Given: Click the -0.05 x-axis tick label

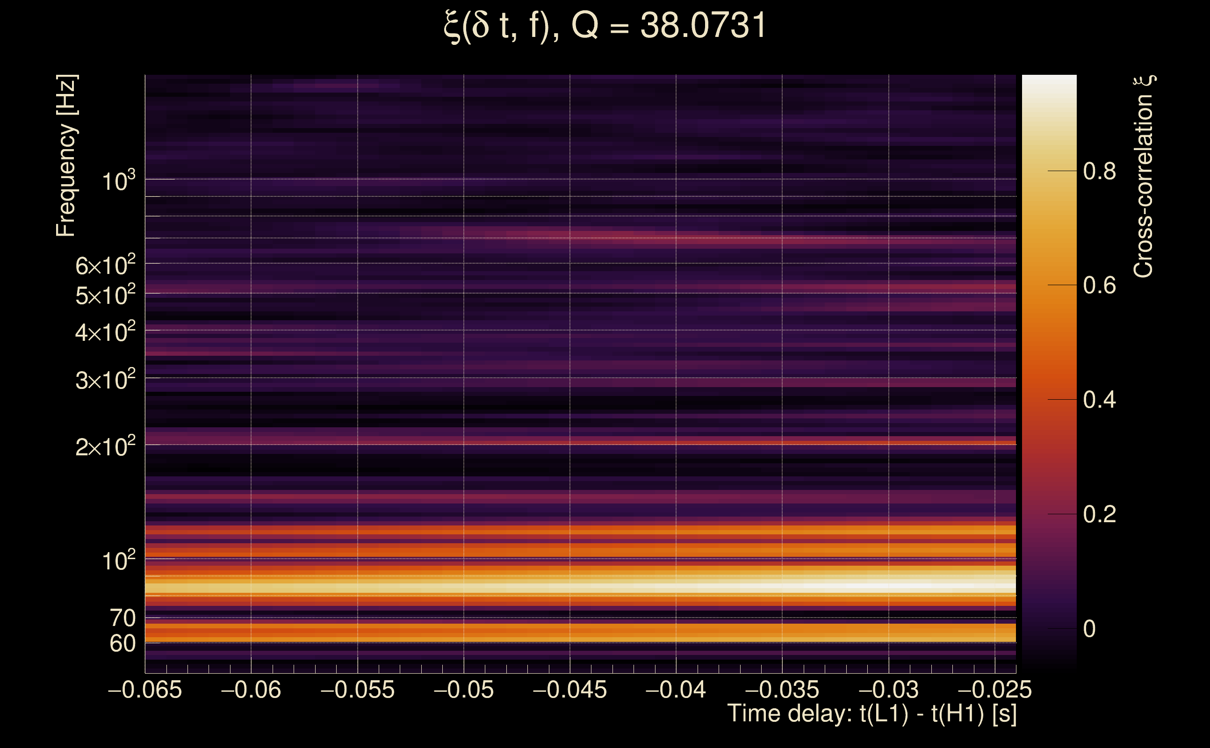Looking at the screenshot, I should 463,690.
